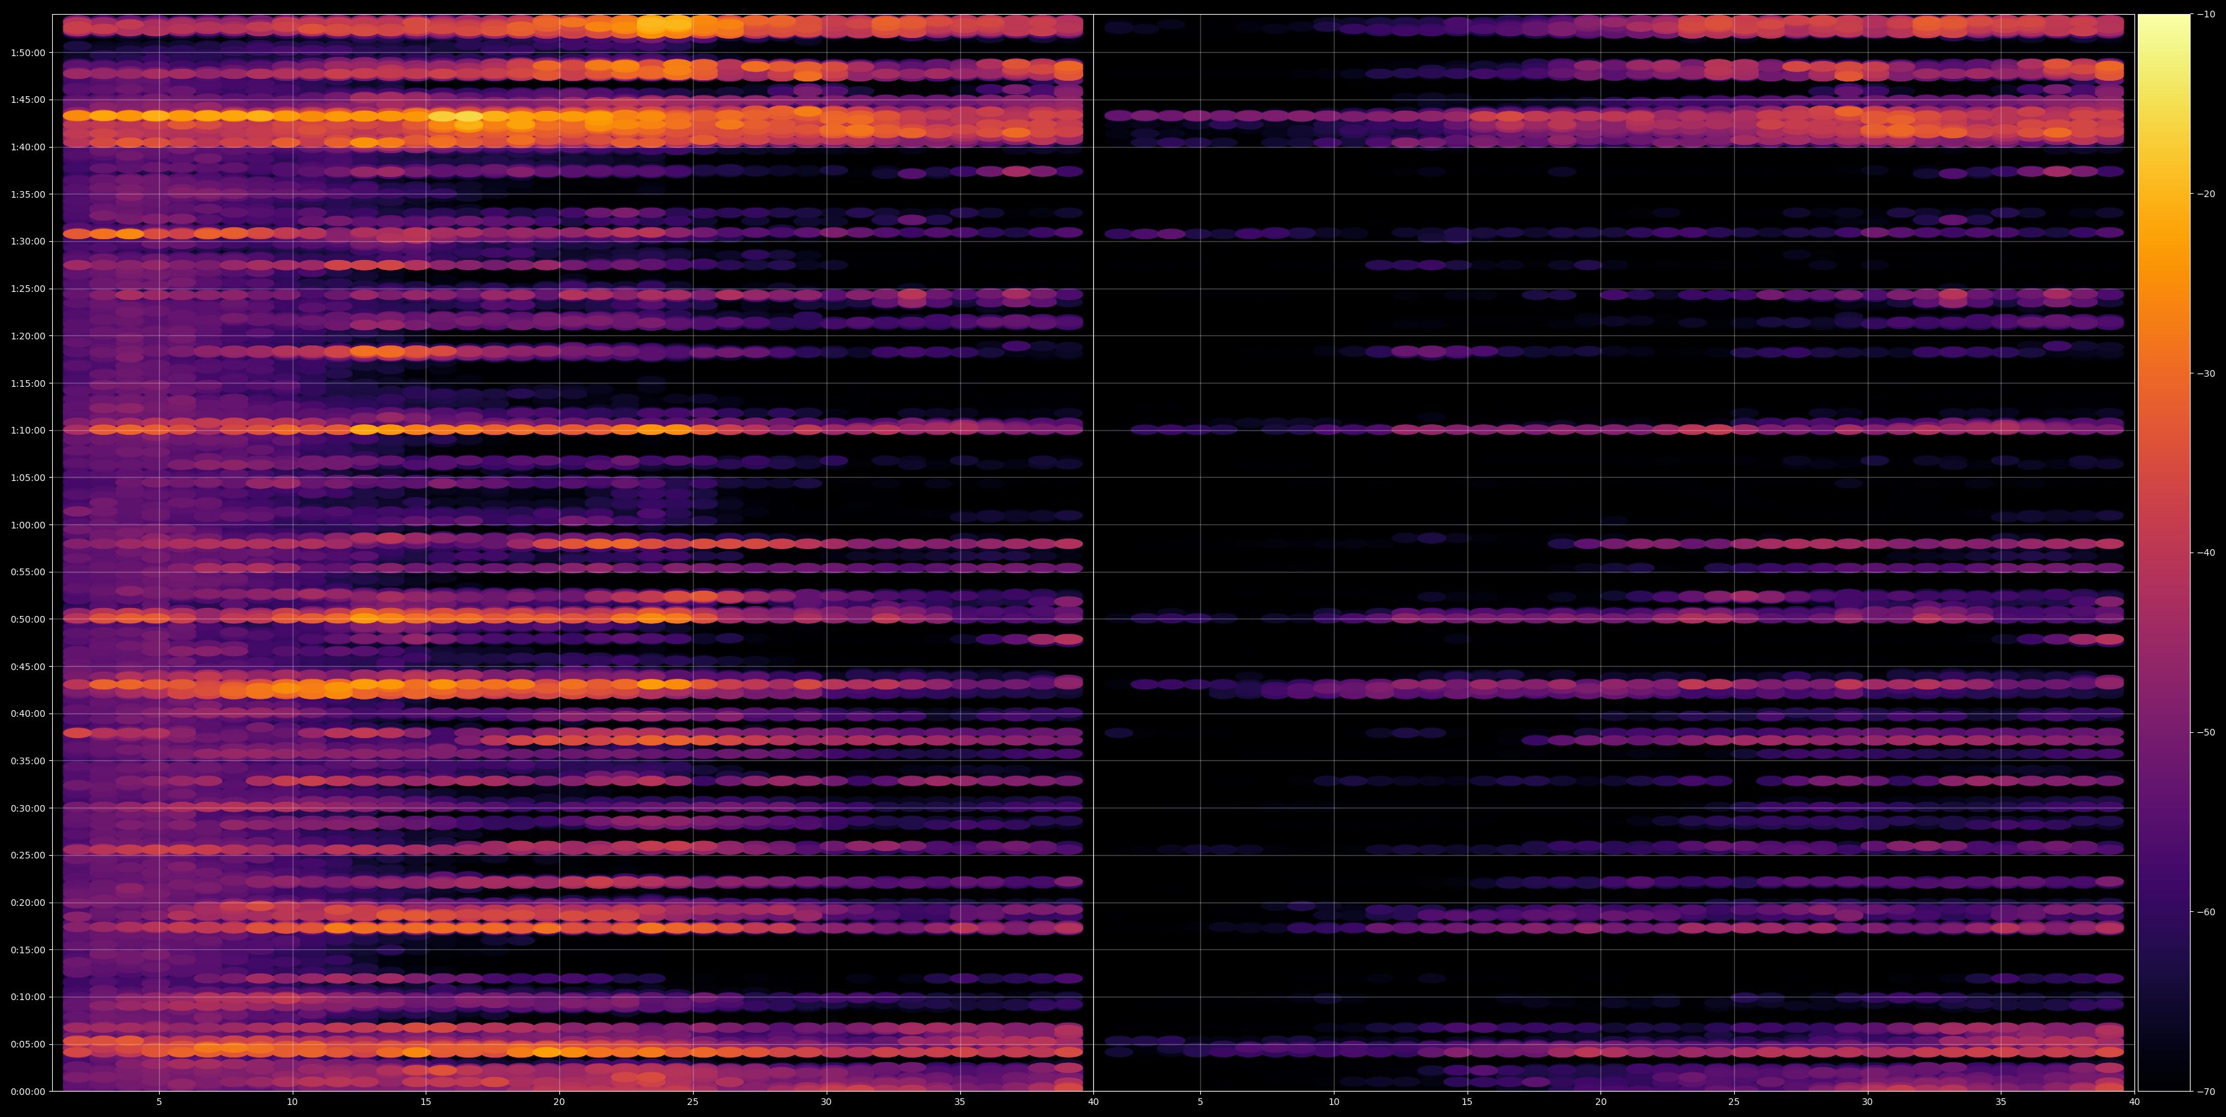Screen dimensions: 2226x1117
Task: Click the 0:45:00 time axis label
Action: 27,666
